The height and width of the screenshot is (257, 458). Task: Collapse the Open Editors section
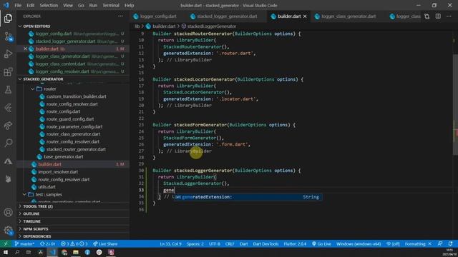pos(73,26)
